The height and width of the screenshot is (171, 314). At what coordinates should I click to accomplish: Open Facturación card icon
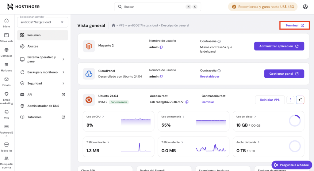[6, 127]
